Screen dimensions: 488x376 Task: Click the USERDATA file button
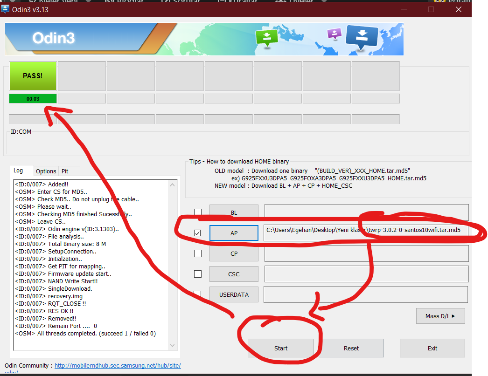coord(234,294)
